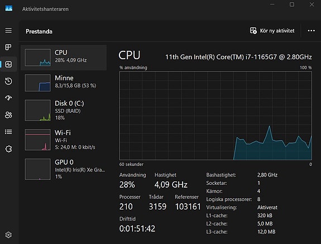Open the Settings gear icon

coord(8,235)
